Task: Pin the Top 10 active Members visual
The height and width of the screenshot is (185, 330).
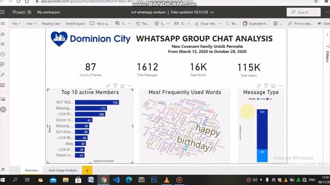Action: (108, 86)
